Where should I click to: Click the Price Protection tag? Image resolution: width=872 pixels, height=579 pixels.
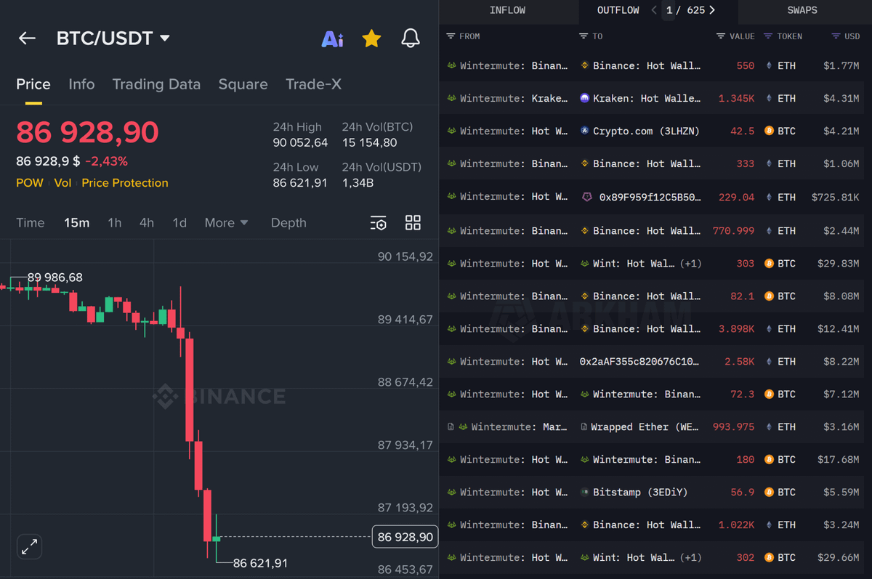coord(125,183)
